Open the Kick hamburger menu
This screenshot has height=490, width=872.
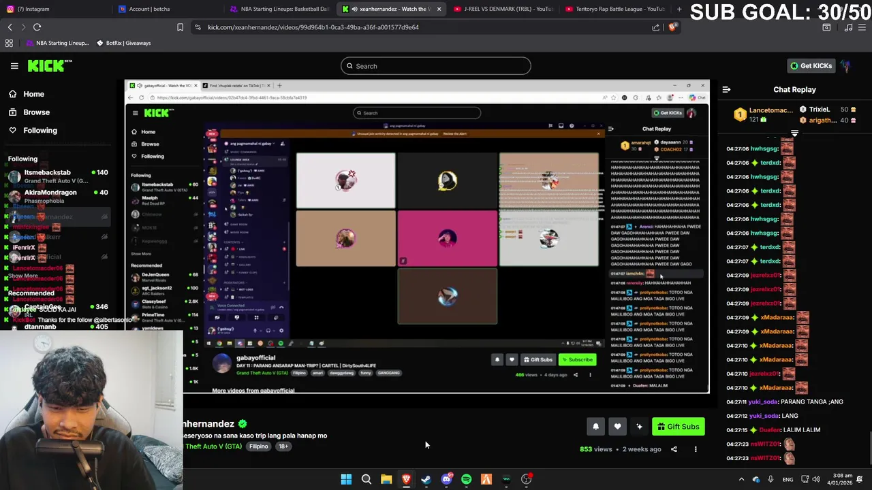click(14, 66)
